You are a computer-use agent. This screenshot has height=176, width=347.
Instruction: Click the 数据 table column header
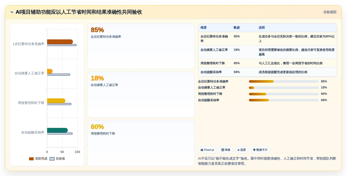pyautogui.click(x=237, y=28)
